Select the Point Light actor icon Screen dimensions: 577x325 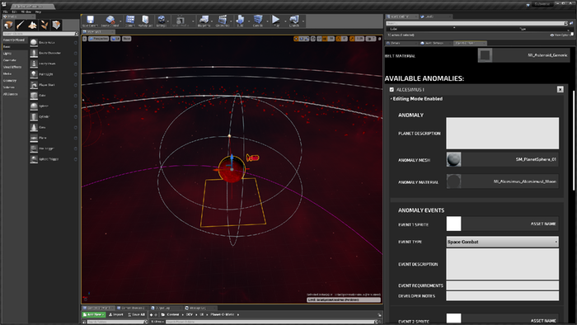point(34,74)
